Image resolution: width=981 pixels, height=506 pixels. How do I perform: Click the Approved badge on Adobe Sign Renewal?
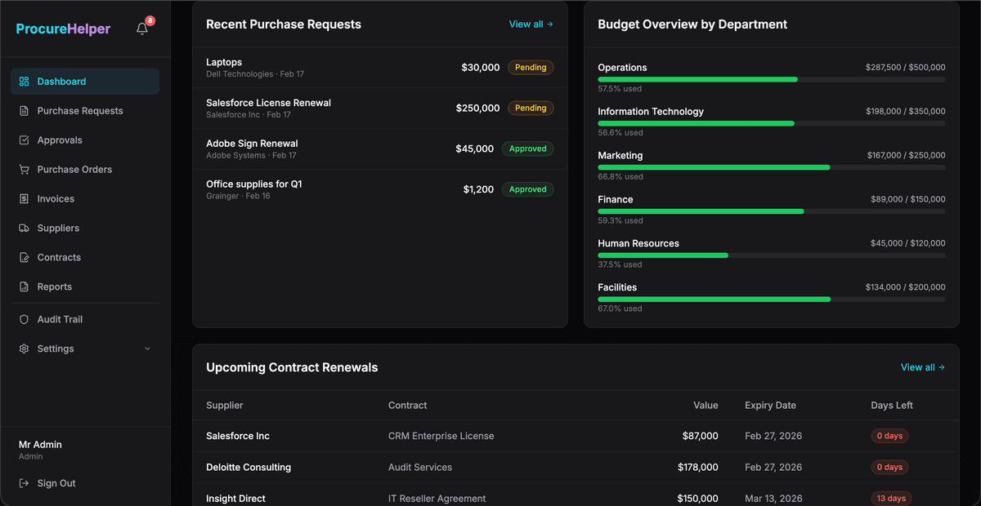click(527, 149)
